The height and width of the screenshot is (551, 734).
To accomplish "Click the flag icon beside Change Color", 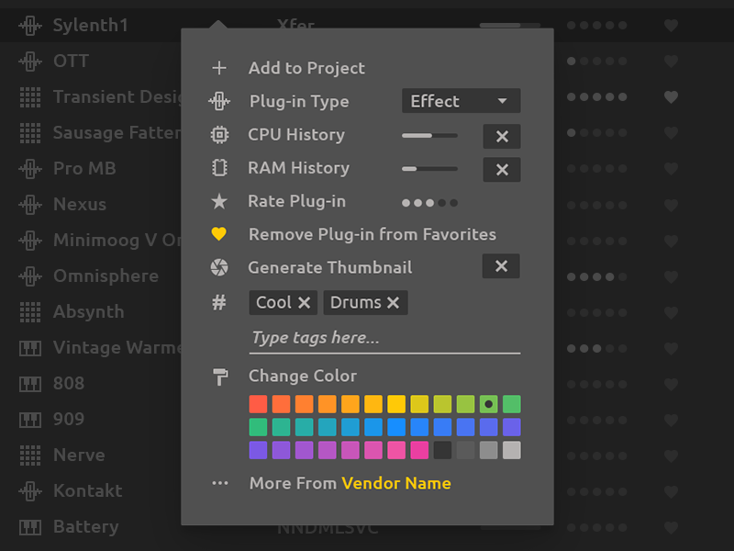I will pyautogui.click(x=220, y=377).
